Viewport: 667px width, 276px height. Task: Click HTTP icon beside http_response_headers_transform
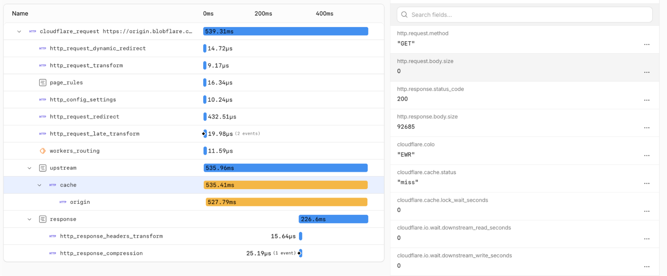click(x=53, y=236)
